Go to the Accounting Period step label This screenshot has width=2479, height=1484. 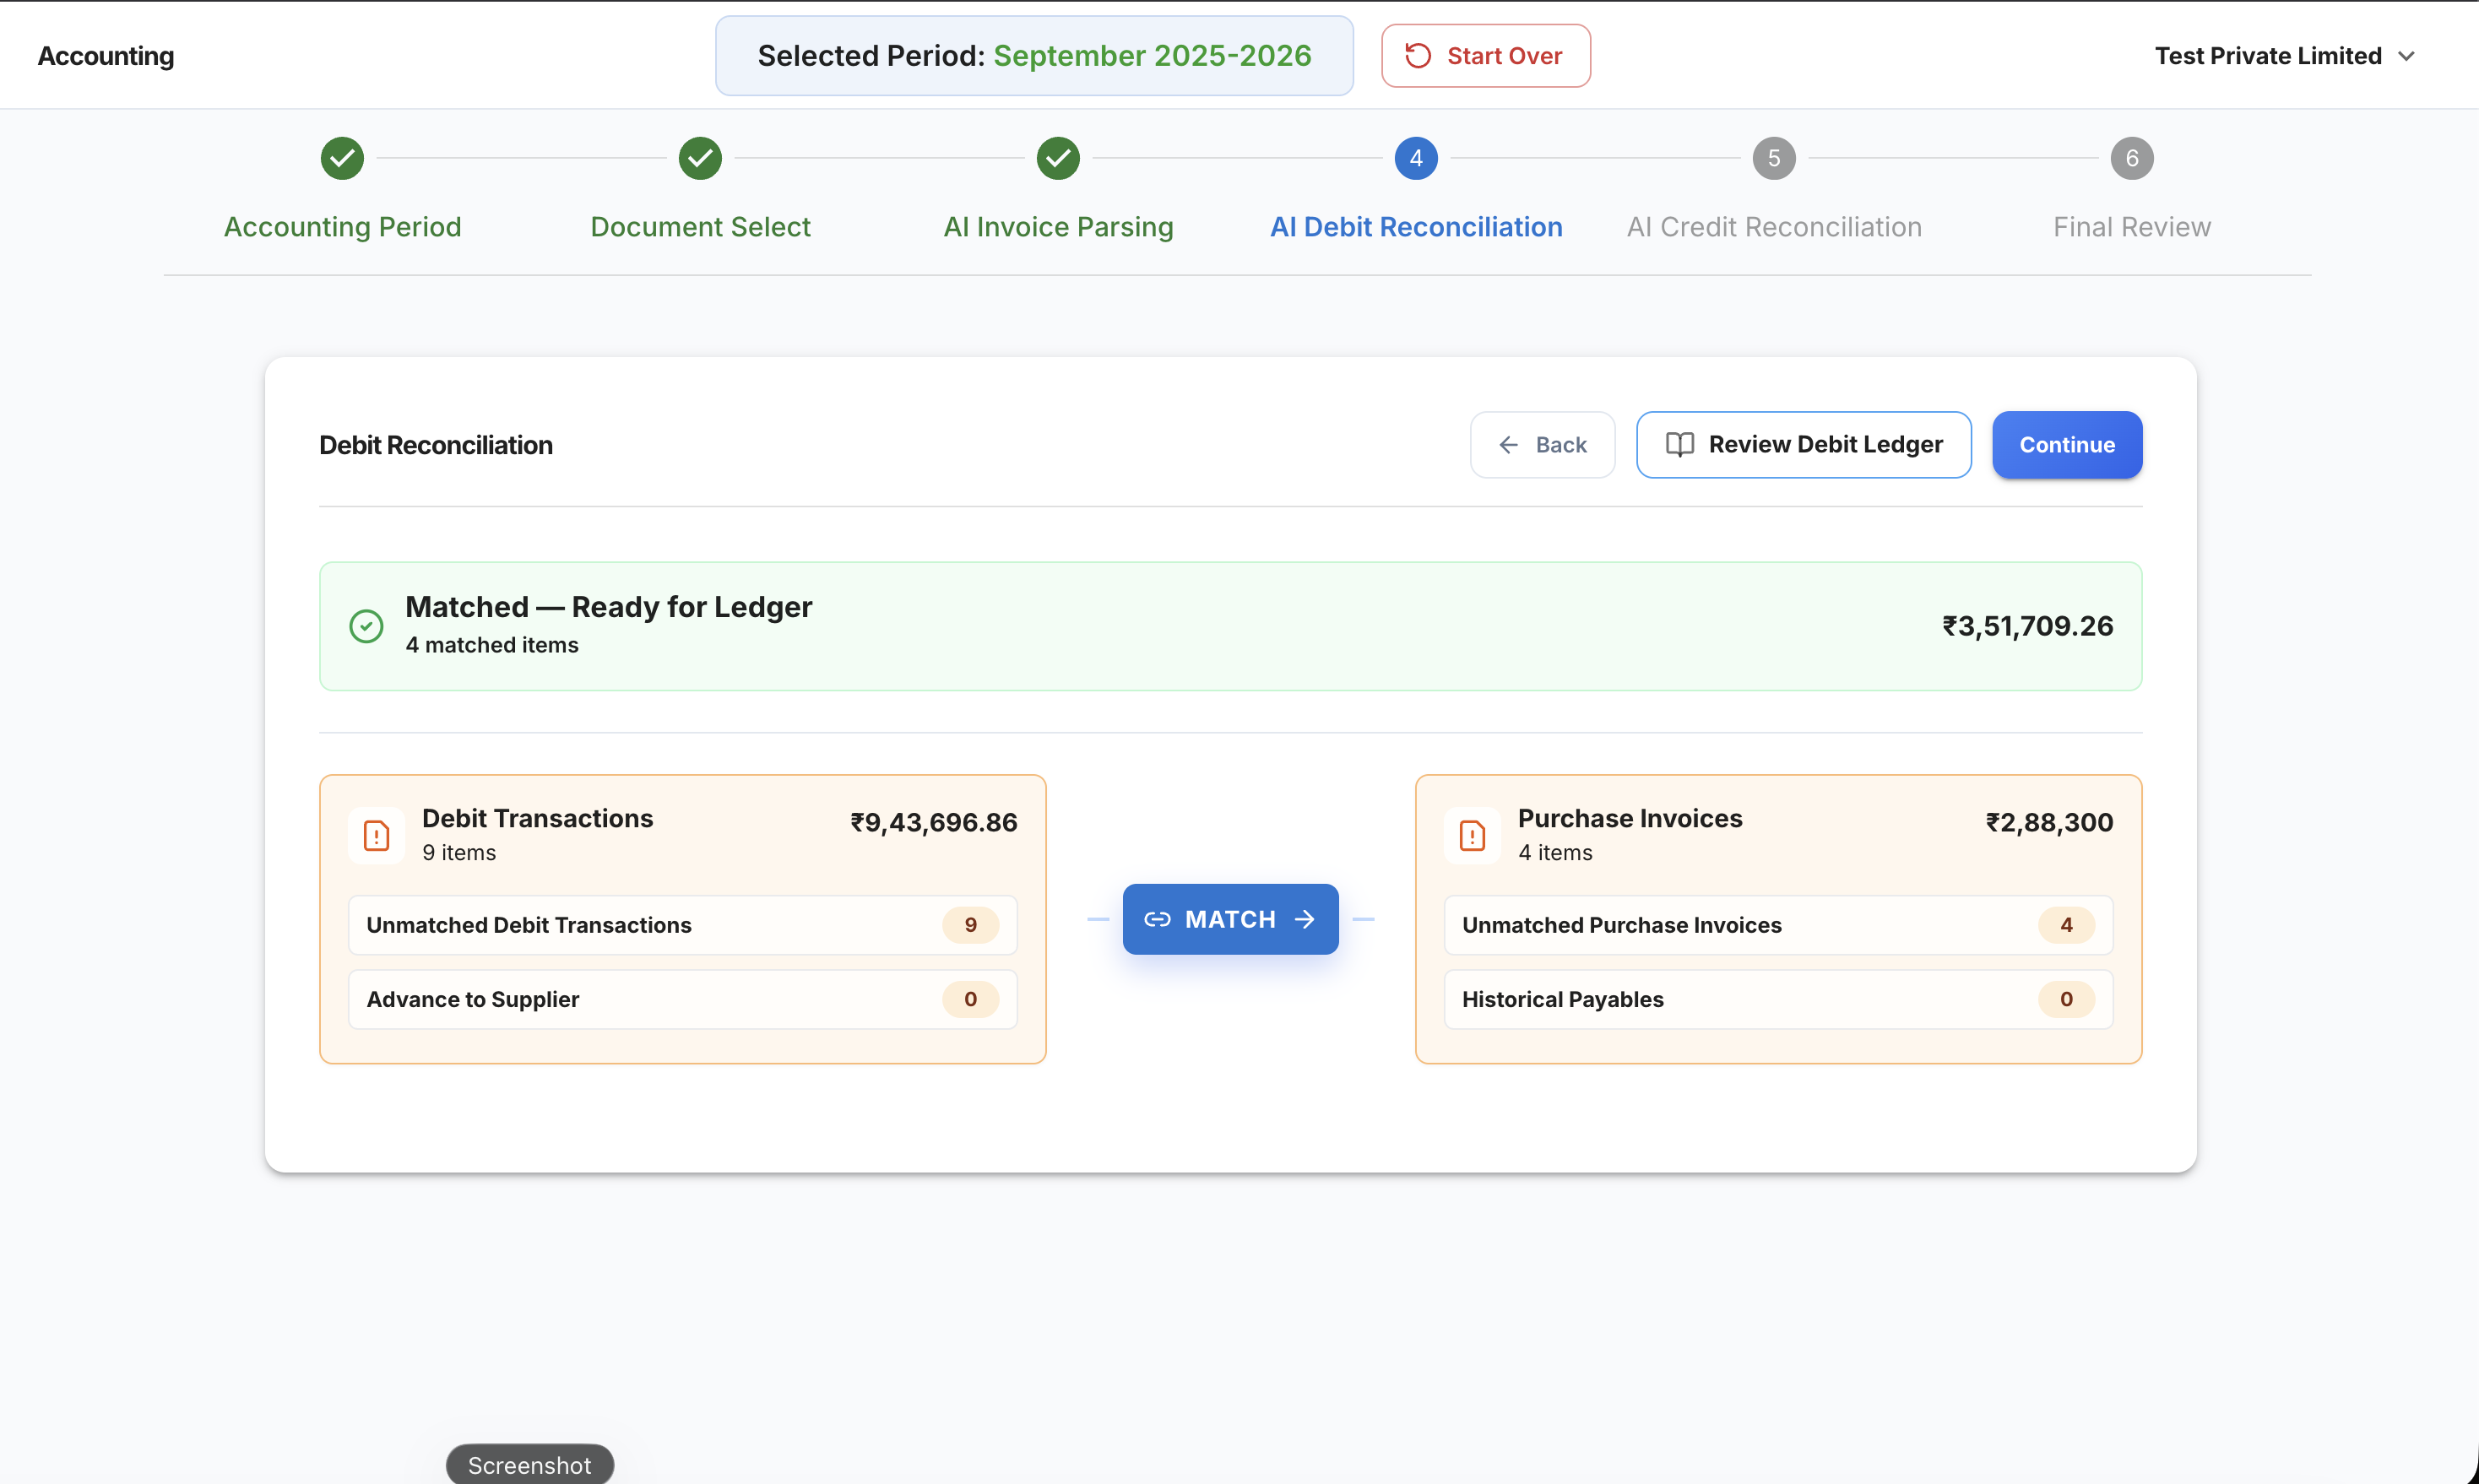pos(342,227)
